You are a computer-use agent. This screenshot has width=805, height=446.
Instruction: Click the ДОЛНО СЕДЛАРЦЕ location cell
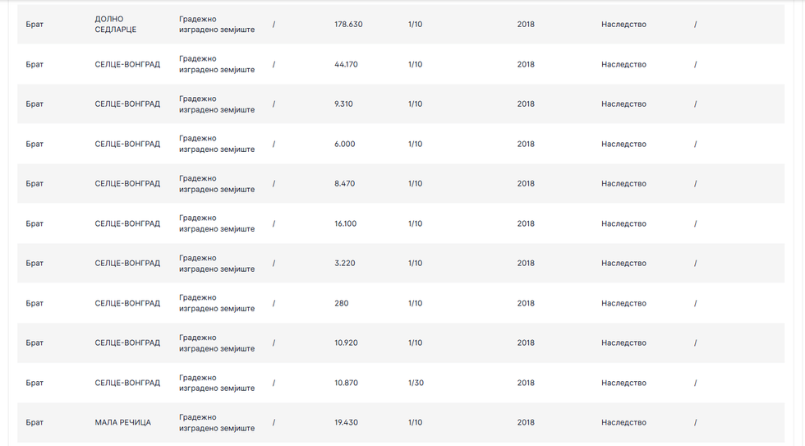116,25
